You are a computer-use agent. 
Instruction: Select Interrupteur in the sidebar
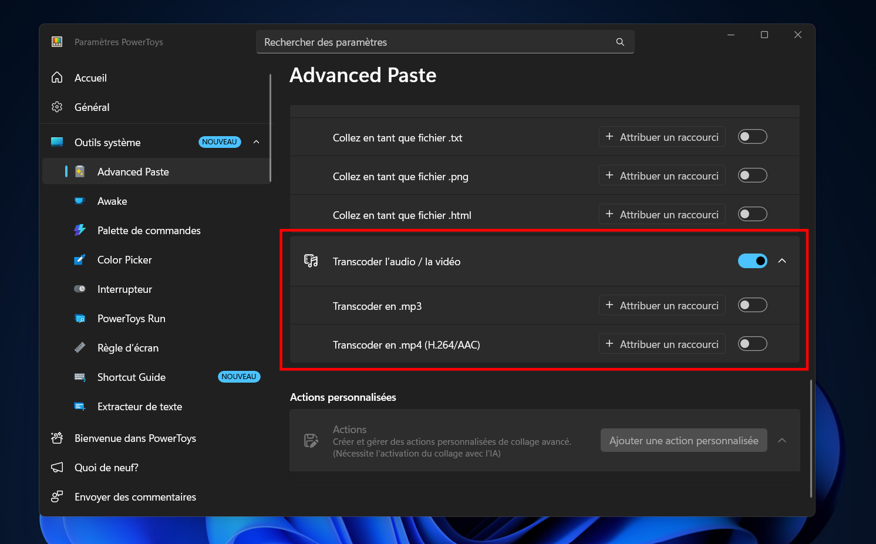(156, 289)
